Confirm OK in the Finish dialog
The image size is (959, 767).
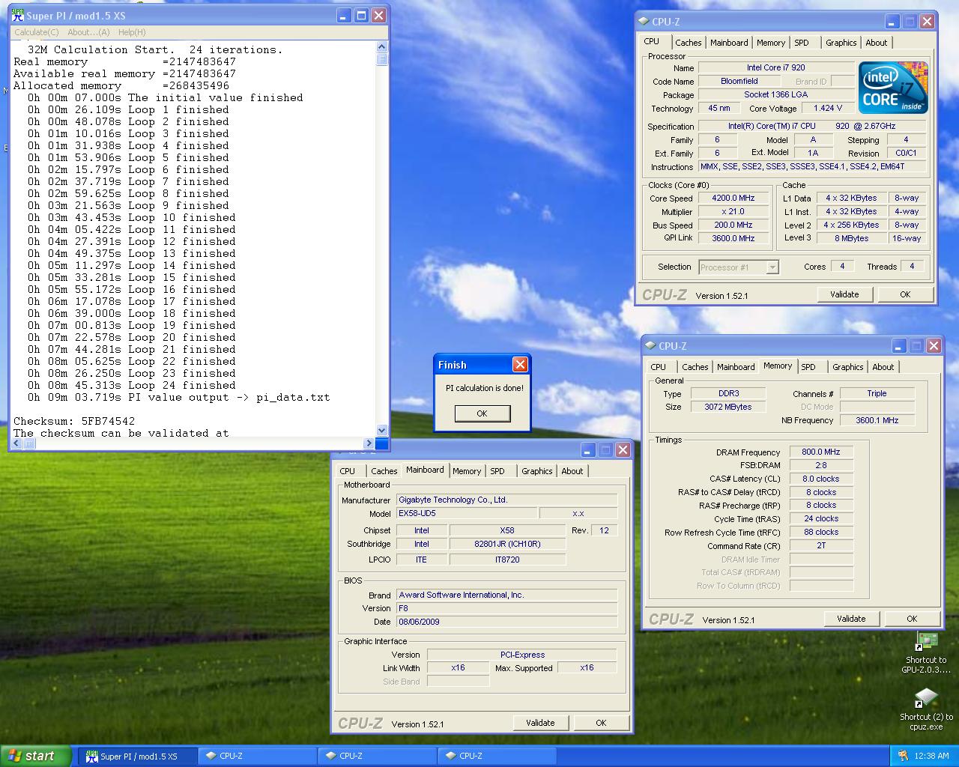coord(482,413)
